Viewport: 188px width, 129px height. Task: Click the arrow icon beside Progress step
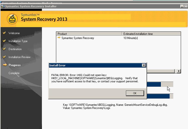5,65
